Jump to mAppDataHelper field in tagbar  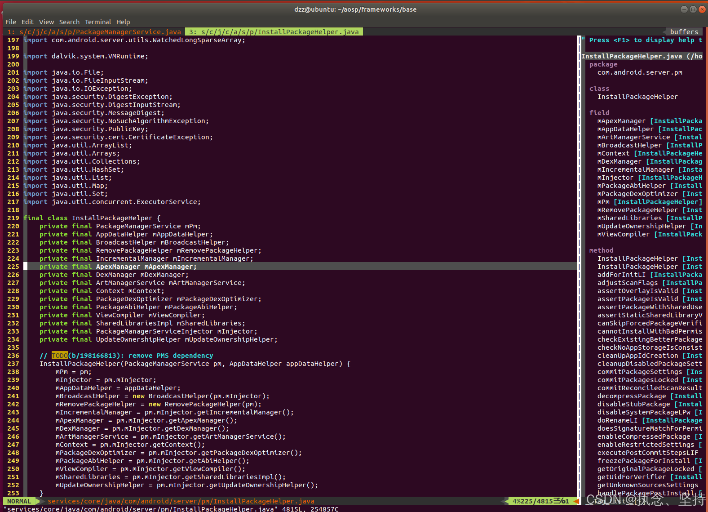coord(650,129)
